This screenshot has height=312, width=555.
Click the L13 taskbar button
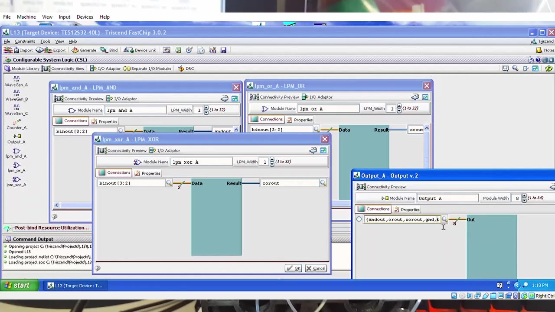tap(75, 286)
